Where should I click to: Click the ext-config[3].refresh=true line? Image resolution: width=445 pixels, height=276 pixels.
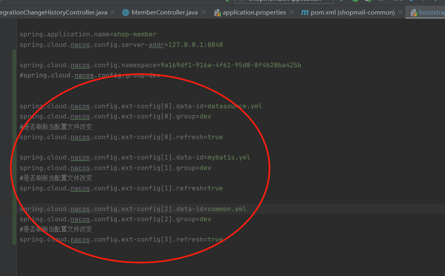[121, 240]
